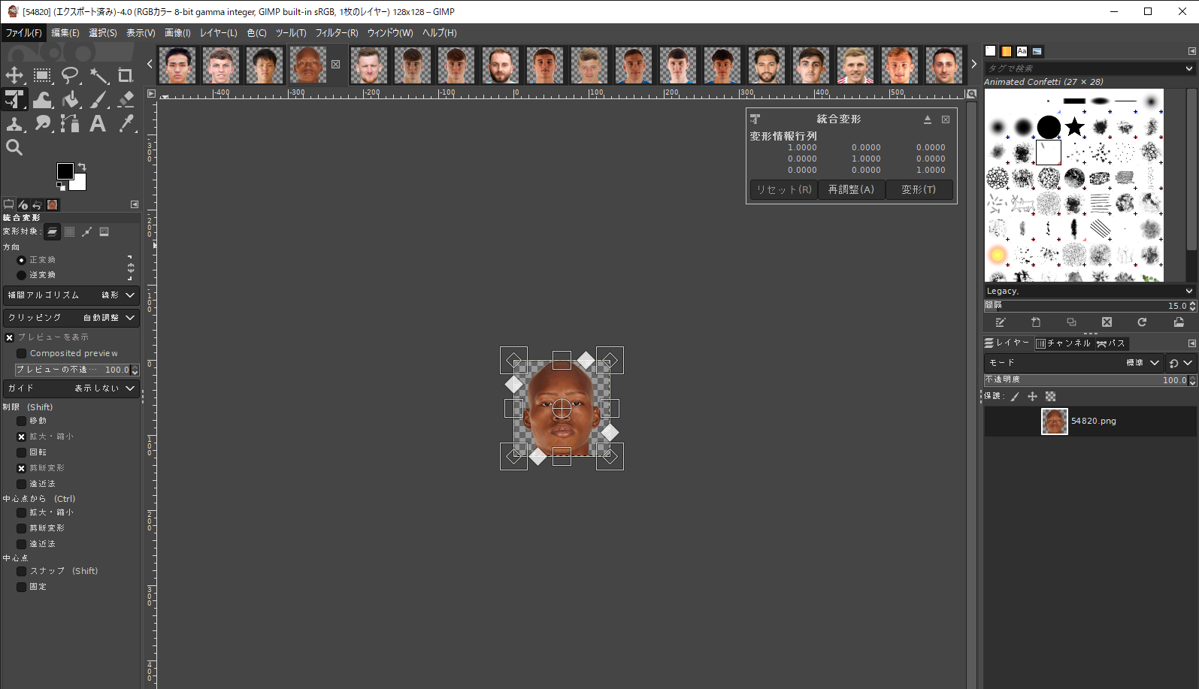Open the Legacy brush folder dropdown
1199x689 pixels.
[1089, 291]
